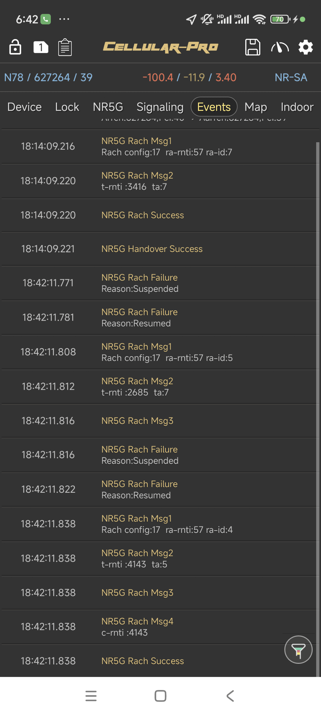This screenshot has width=321, height=715.
Task: Switch to the Signaling tab
Action: point(160,107)
